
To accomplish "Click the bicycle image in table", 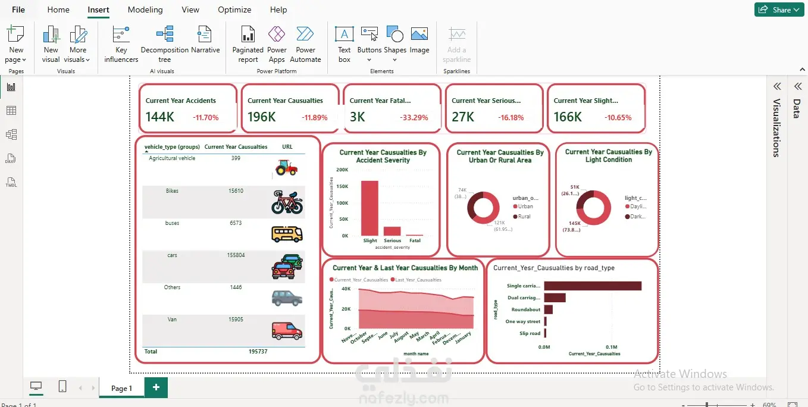I will (287, 202).
